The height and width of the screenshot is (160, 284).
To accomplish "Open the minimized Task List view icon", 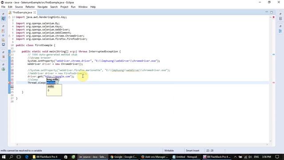I will point(280,19).
